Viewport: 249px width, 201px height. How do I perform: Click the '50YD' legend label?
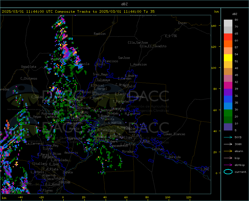238,137
